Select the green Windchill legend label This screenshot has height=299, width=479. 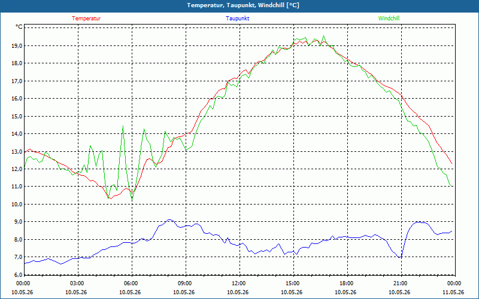coord(389,19)
